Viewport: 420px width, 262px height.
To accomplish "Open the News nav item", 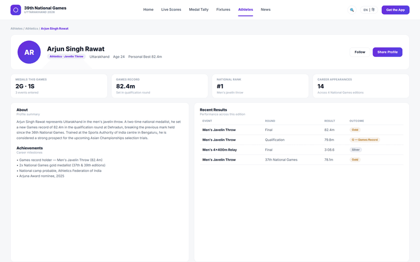I will tap(265, 10).
